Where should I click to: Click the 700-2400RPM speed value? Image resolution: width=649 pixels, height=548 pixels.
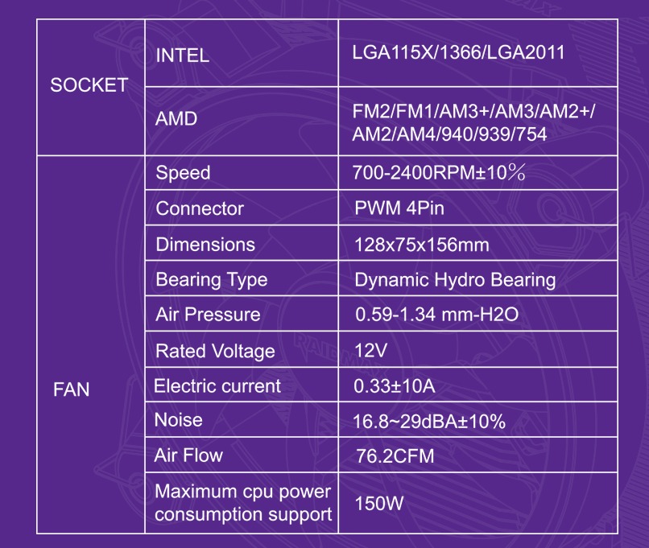tap(439, 172)
